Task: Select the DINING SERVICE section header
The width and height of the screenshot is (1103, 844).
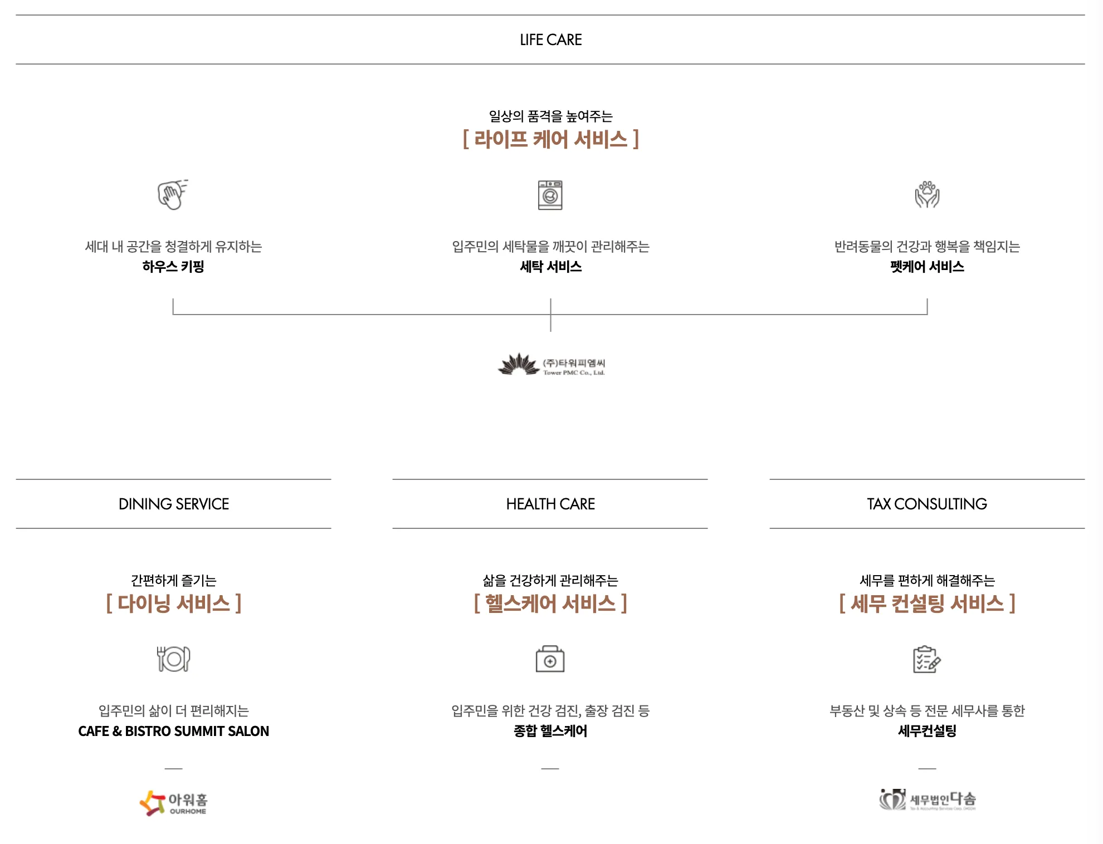Action: tap(173, 504)
